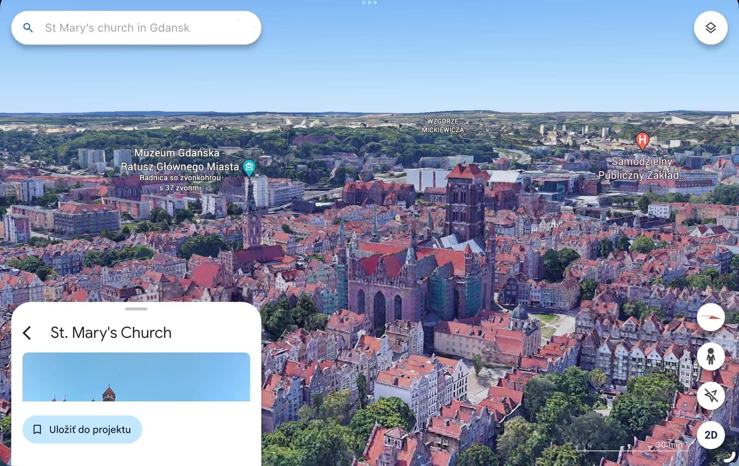Click the search magnifier icon

click(x=28, y=28)
